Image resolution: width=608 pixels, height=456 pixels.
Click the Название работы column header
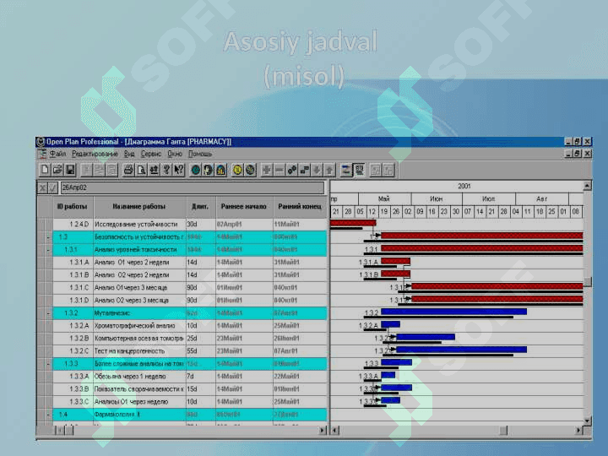139,206
